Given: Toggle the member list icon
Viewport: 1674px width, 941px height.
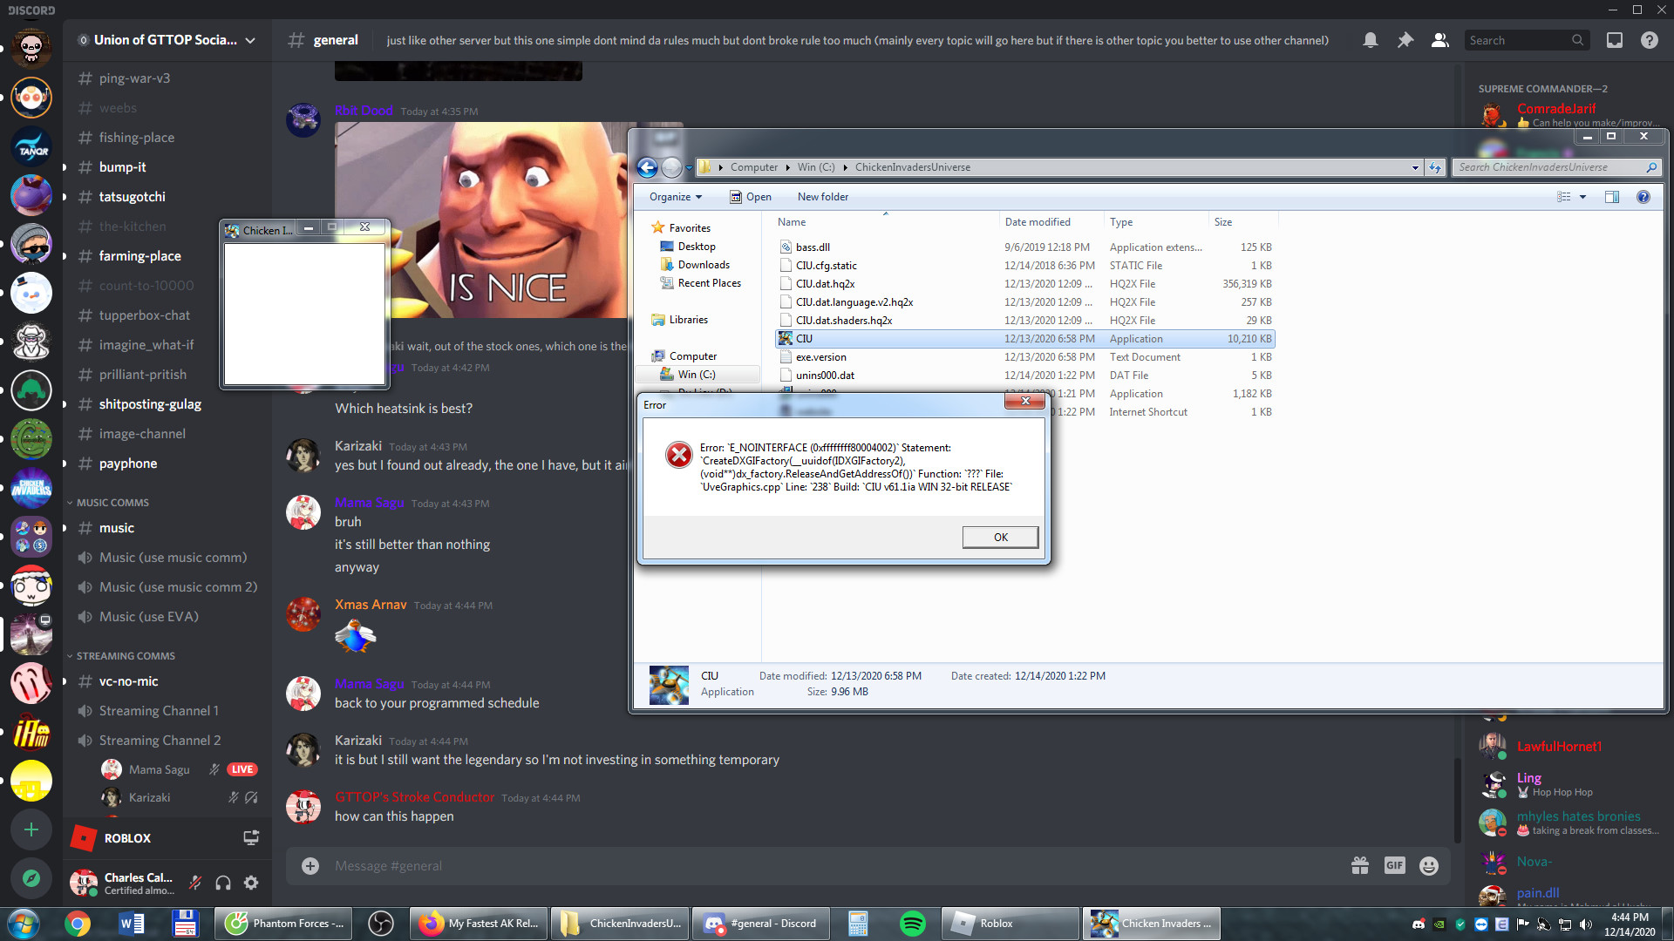Looking at the screenshot, I should click(x=1439, y=40).
